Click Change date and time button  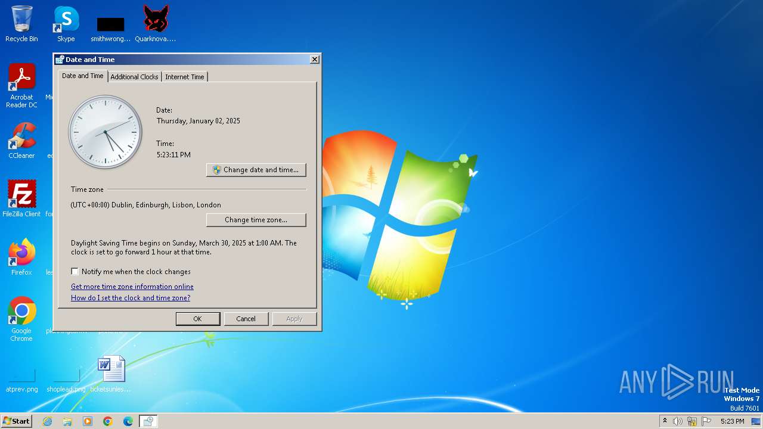point(256,170)
